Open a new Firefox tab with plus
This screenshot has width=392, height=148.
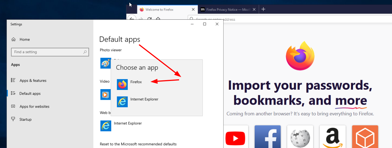click(x=263, y=9)
